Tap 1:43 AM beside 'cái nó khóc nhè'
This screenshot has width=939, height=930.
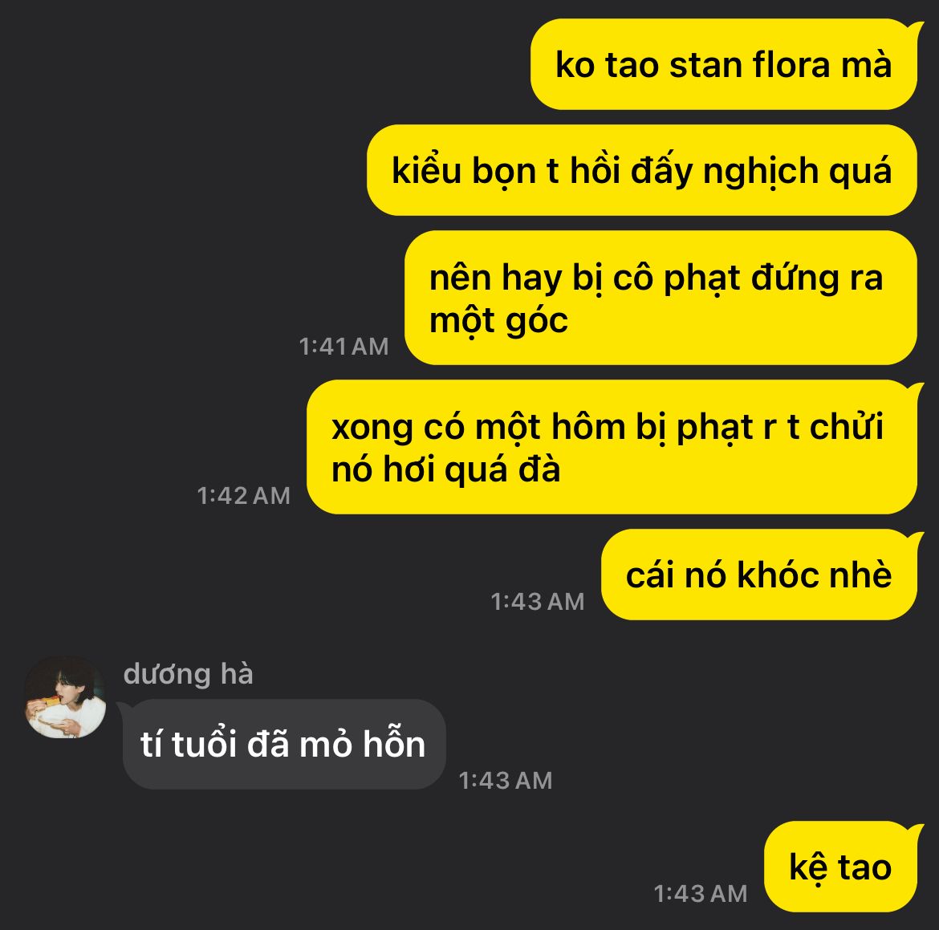[x=537, y=601]
